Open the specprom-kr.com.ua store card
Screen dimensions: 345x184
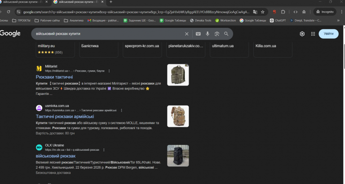point(142,49)
